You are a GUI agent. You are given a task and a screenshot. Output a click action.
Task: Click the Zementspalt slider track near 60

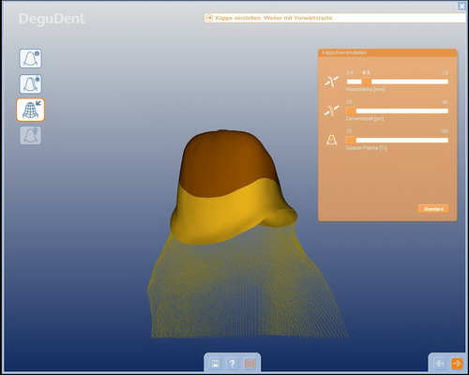click(445, 111)
